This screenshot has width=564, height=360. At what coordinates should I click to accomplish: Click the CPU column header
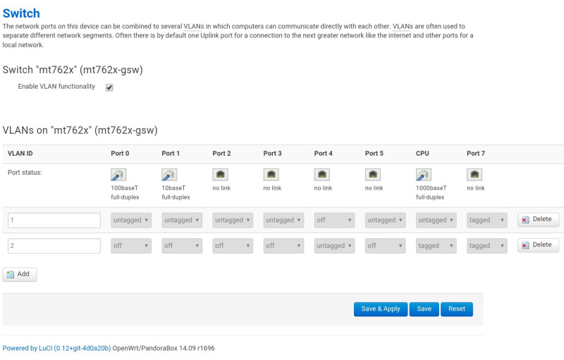point(422,154)
